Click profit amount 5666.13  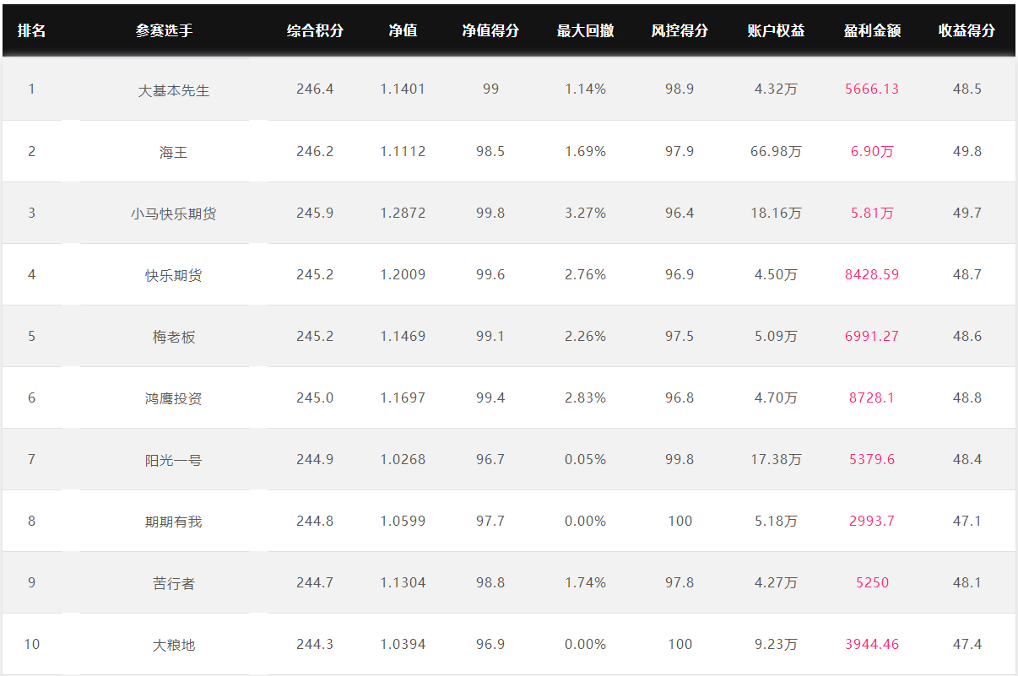[872, 89]
